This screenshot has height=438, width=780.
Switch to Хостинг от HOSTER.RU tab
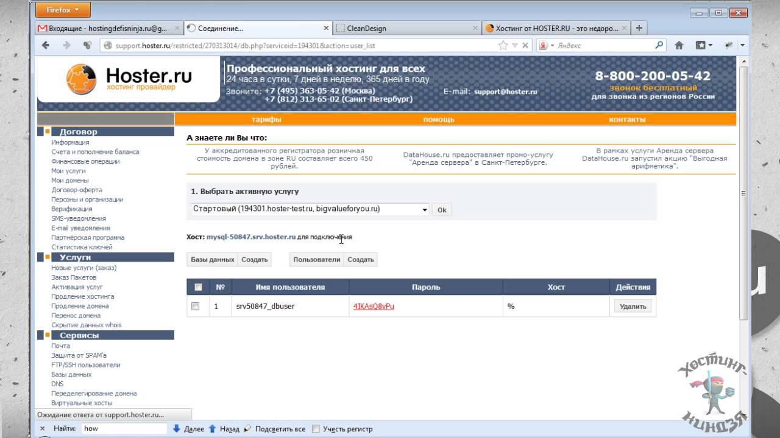point(556,28)
